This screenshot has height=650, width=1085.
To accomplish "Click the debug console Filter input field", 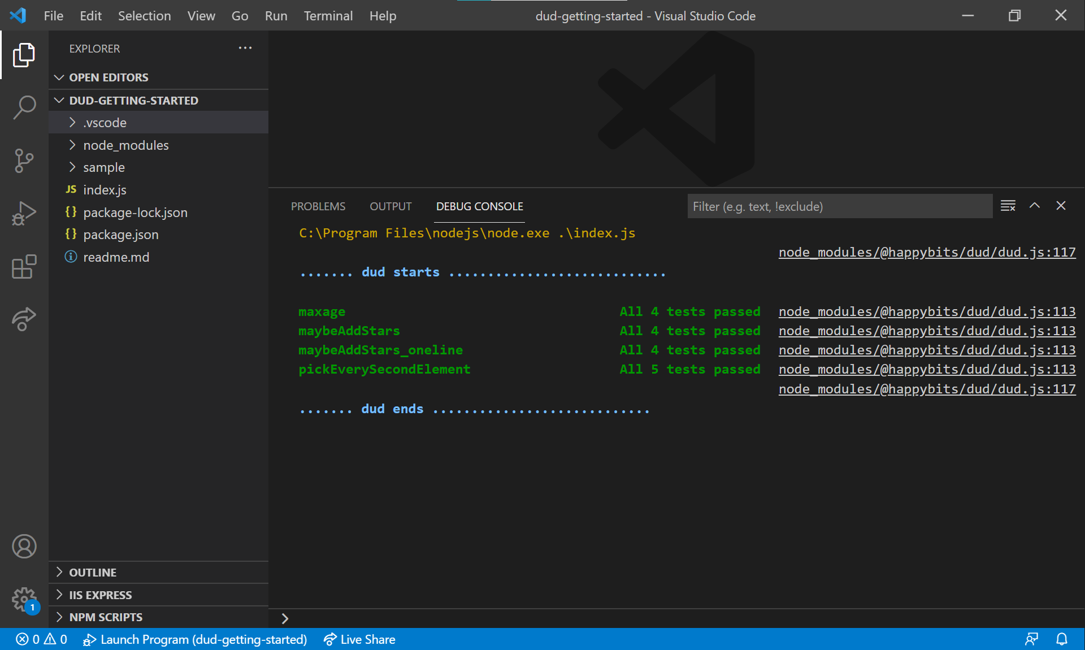I will point(839,206).
